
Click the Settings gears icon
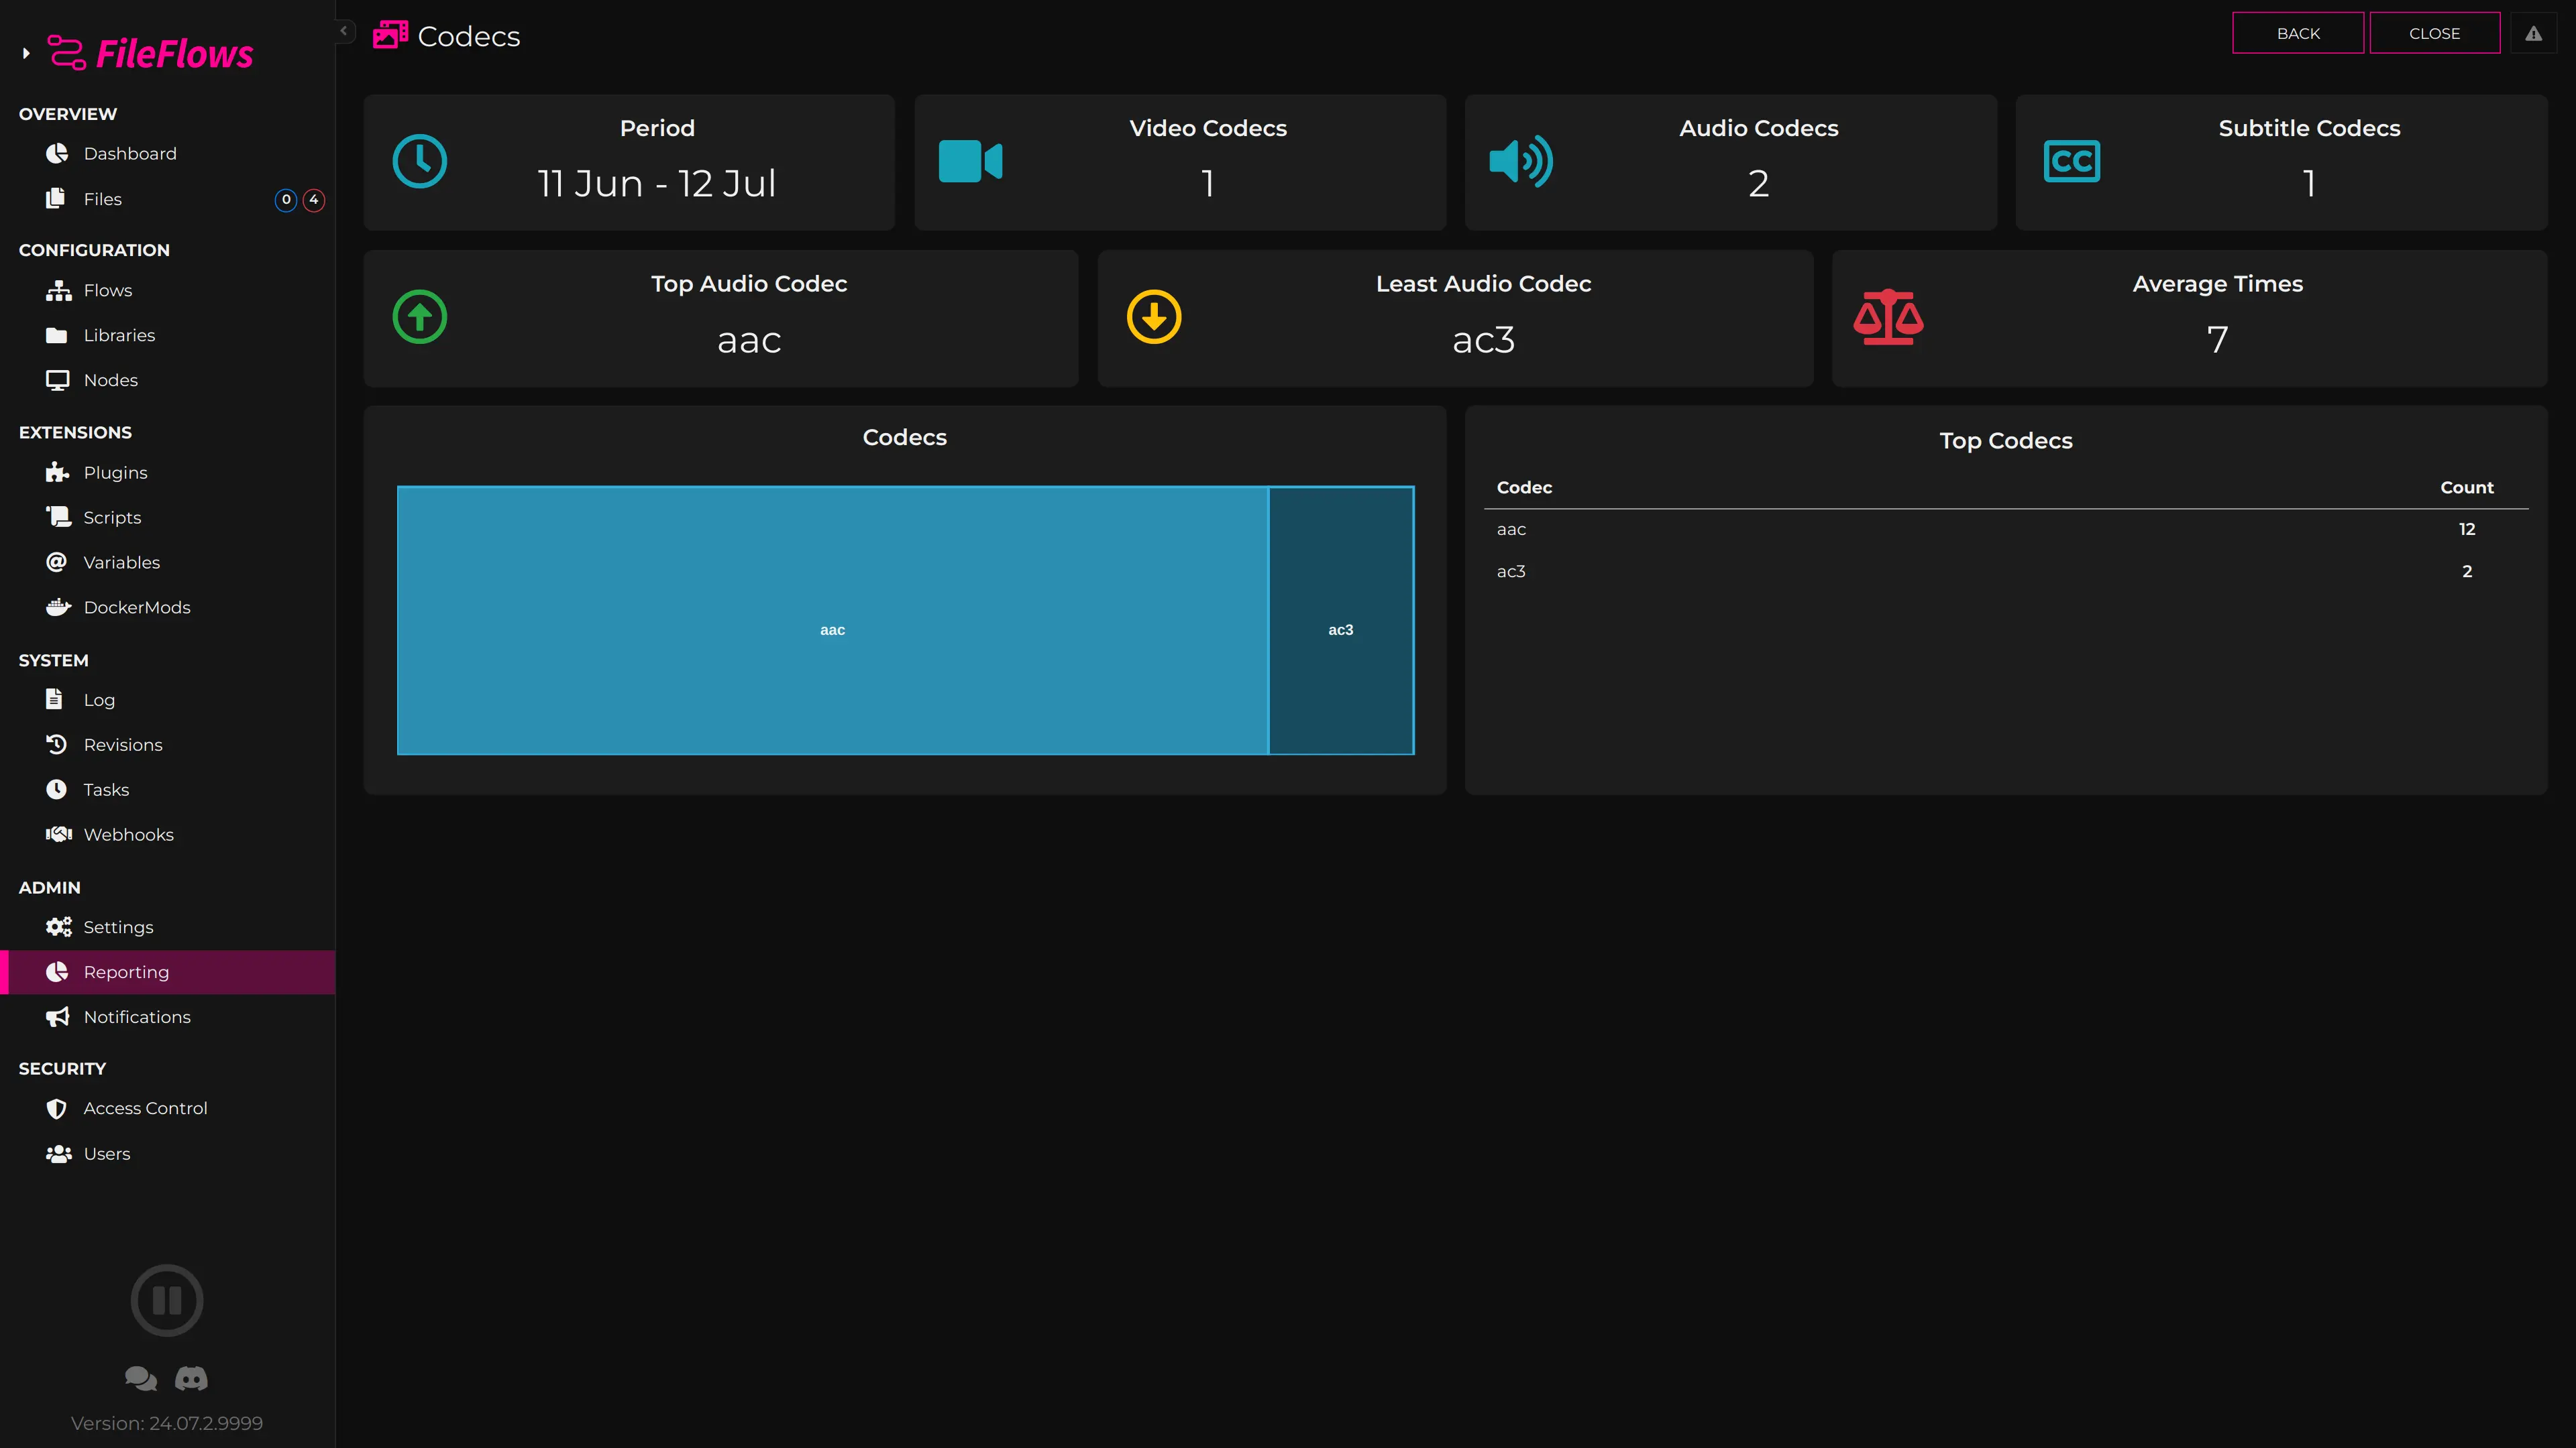coord(58,926)
